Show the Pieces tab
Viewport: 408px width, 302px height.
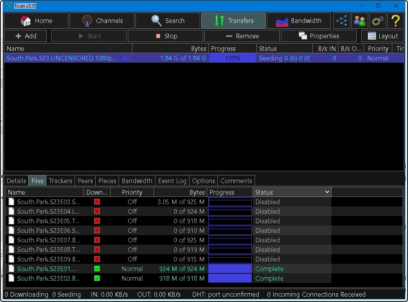click(107, 181)
